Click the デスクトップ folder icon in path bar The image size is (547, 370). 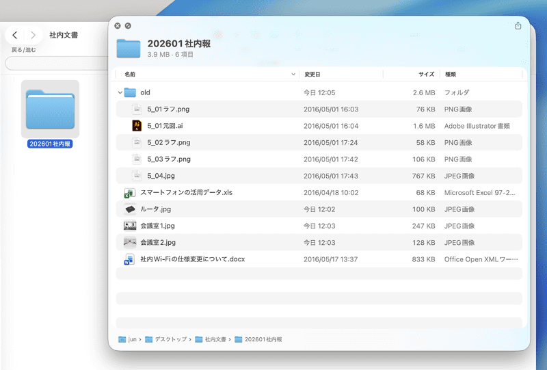point(148,339)
